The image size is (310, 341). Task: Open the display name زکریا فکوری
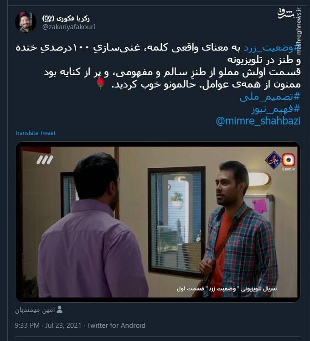tap(66, 18)
